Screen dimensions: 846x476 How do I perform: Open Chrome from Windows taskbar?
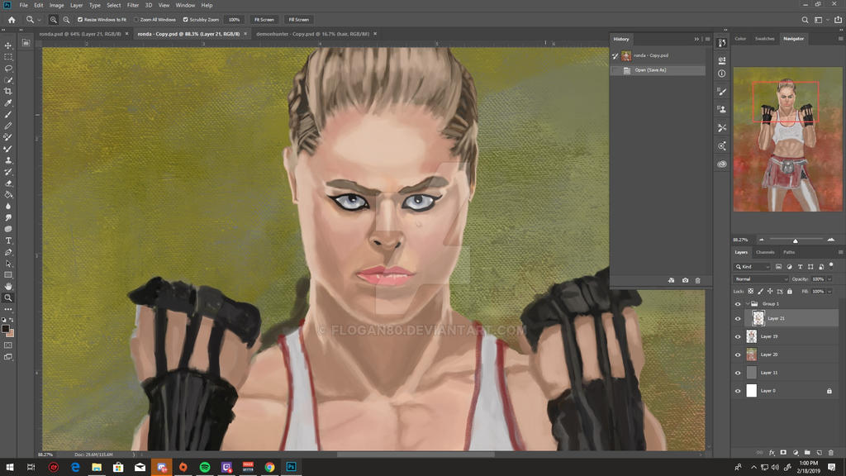269,467
